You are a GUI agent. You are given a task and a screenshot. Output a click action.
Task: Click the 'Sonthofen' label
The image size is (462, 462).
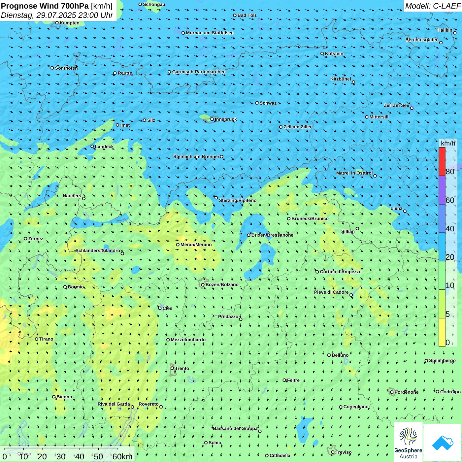click(x=66, y=68)
